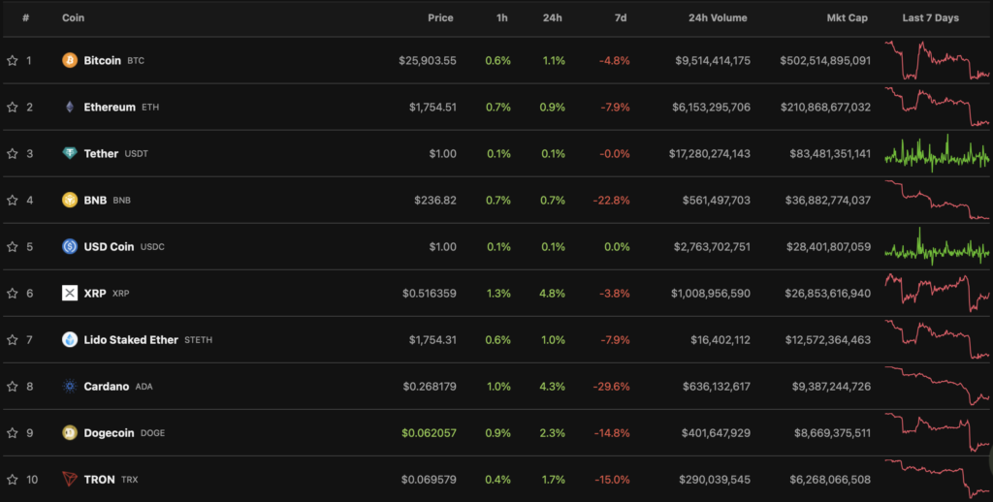Click the Ethereum diamond logo icon
The height and width of the screenshot is (502, 993).
[70, 107]
